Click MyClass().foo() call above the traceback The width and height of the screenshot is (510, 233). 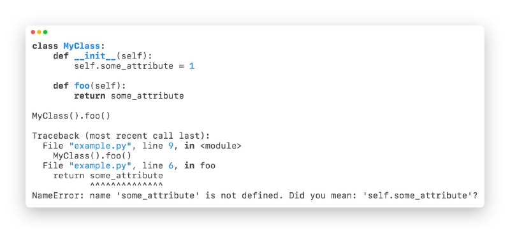(71, 116)
